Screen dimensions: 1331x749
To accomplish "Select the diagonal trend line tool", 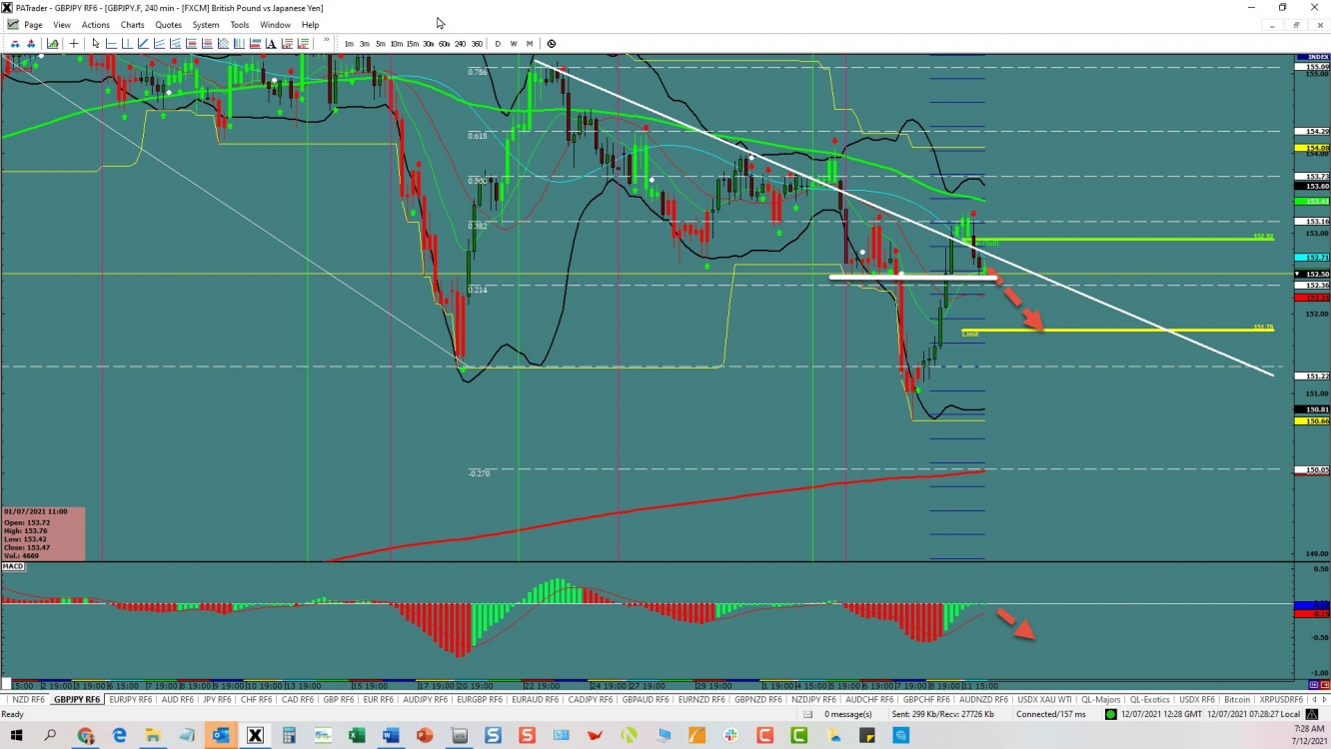I will (143, 44).
